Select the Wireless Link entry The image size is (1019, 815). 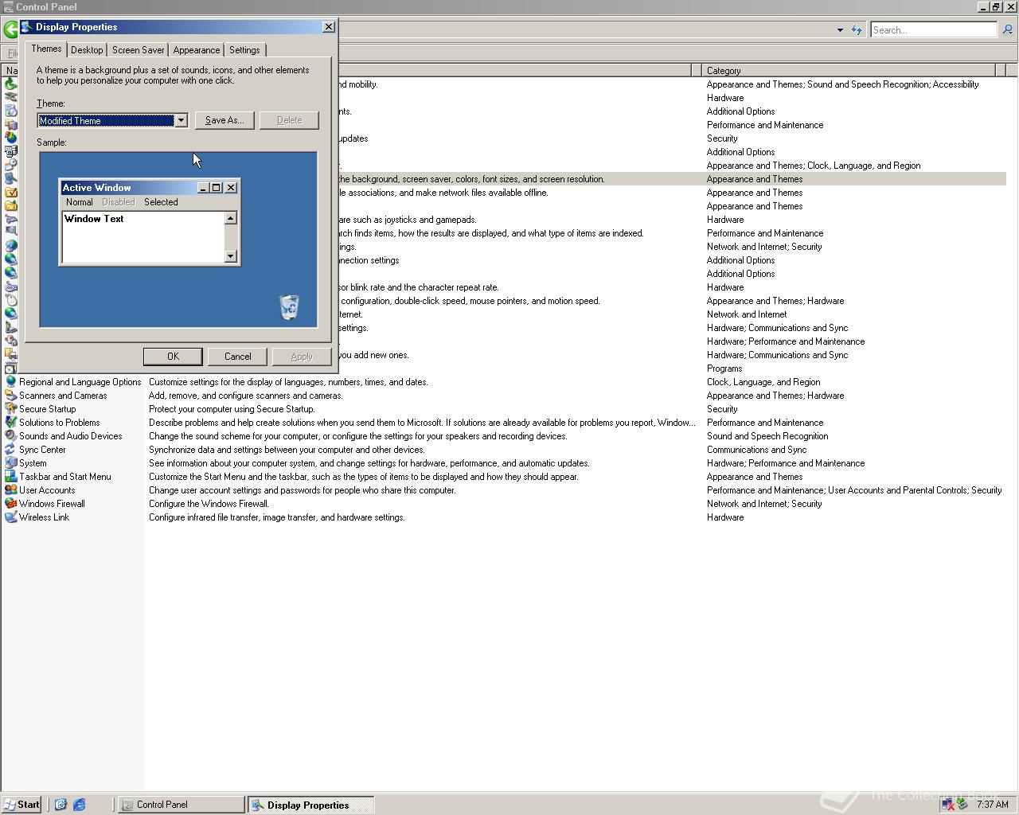coord(44,517)
